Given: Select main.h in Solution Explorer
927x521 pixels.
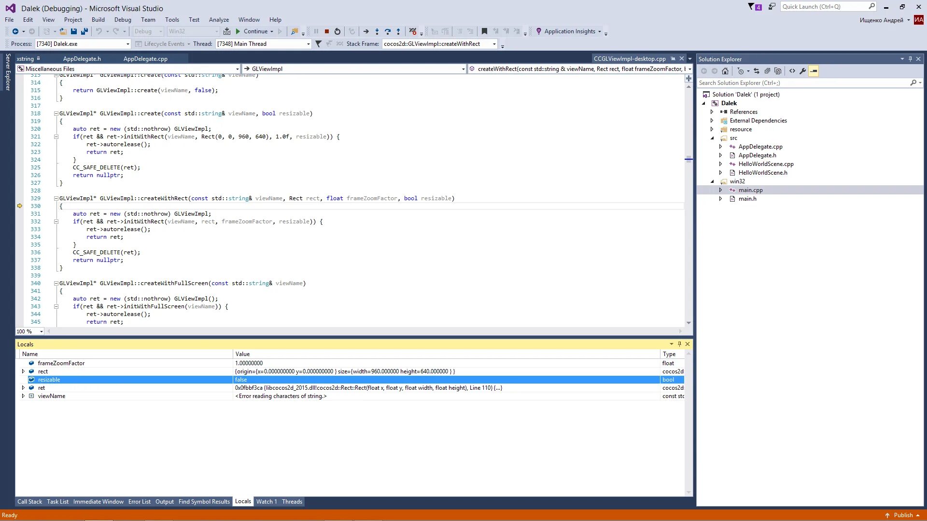Looking at the screenshot, I should click(x=747, y=199).
